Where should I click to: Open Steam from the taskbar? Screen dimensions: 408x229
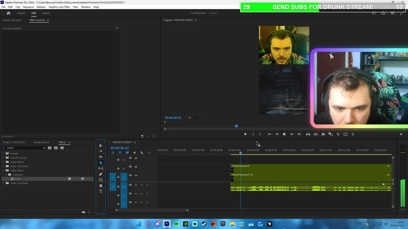coord(204,224)
